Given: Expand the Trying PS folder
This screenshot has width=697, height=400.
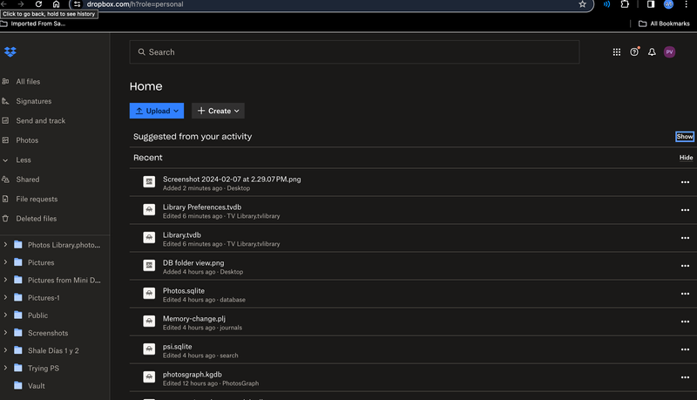Looking at the screenshot, I should [5, 368].
